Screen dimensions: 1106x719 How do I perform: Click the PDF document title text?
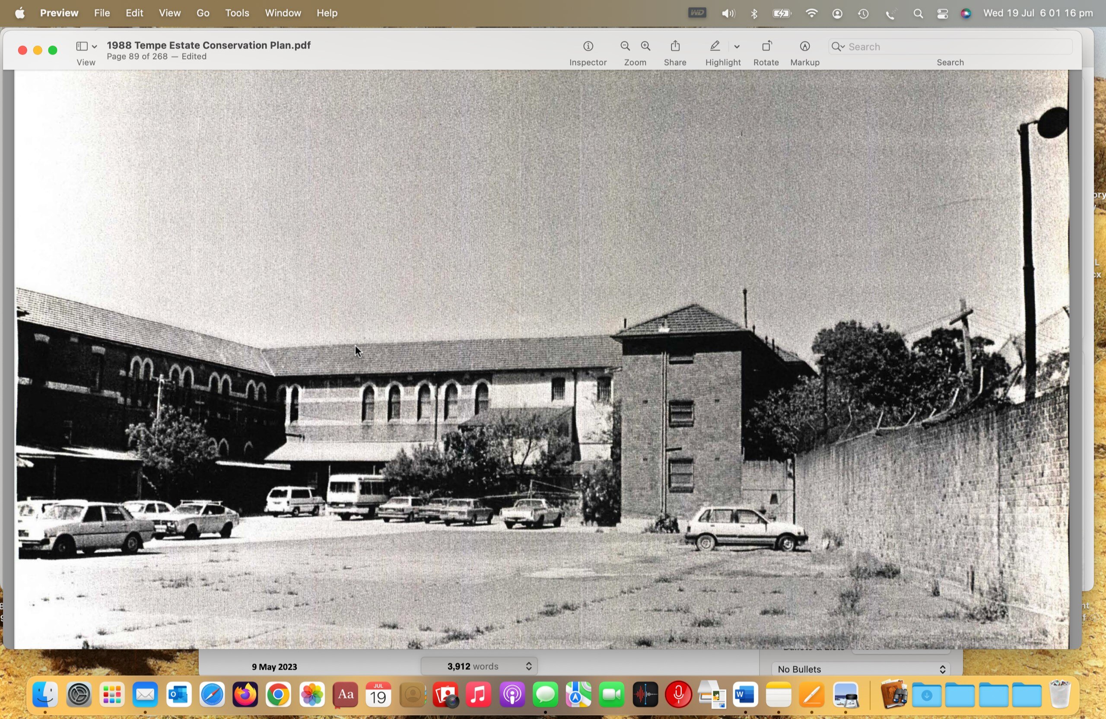(209, 45)
